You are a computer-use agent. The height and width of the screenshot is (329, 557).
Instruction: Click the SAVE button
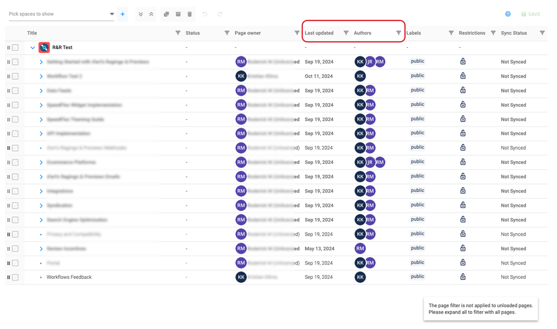coord(531,14)
